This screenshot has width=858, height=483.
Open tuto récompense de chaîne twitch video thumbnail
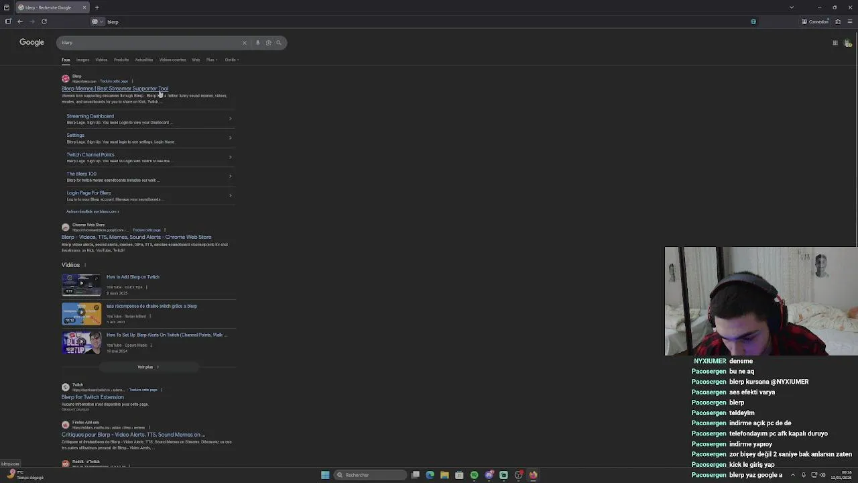[x=81, y=313]
